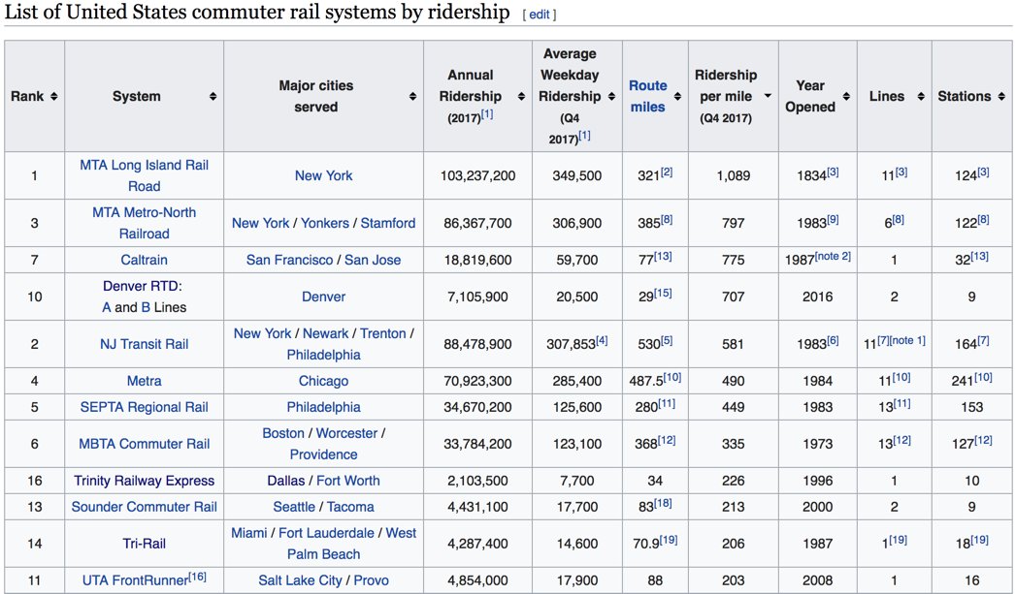Viewport: 1015px width, 594px height.
Task: Select the 103,237,200 annual ridership cell
Action: click(x=477, y=175)
